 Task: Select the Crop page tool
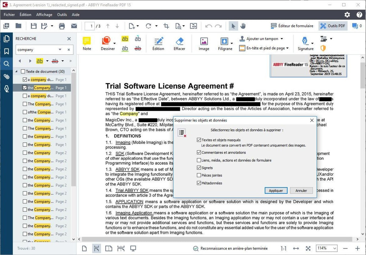(x=166, y=26)
